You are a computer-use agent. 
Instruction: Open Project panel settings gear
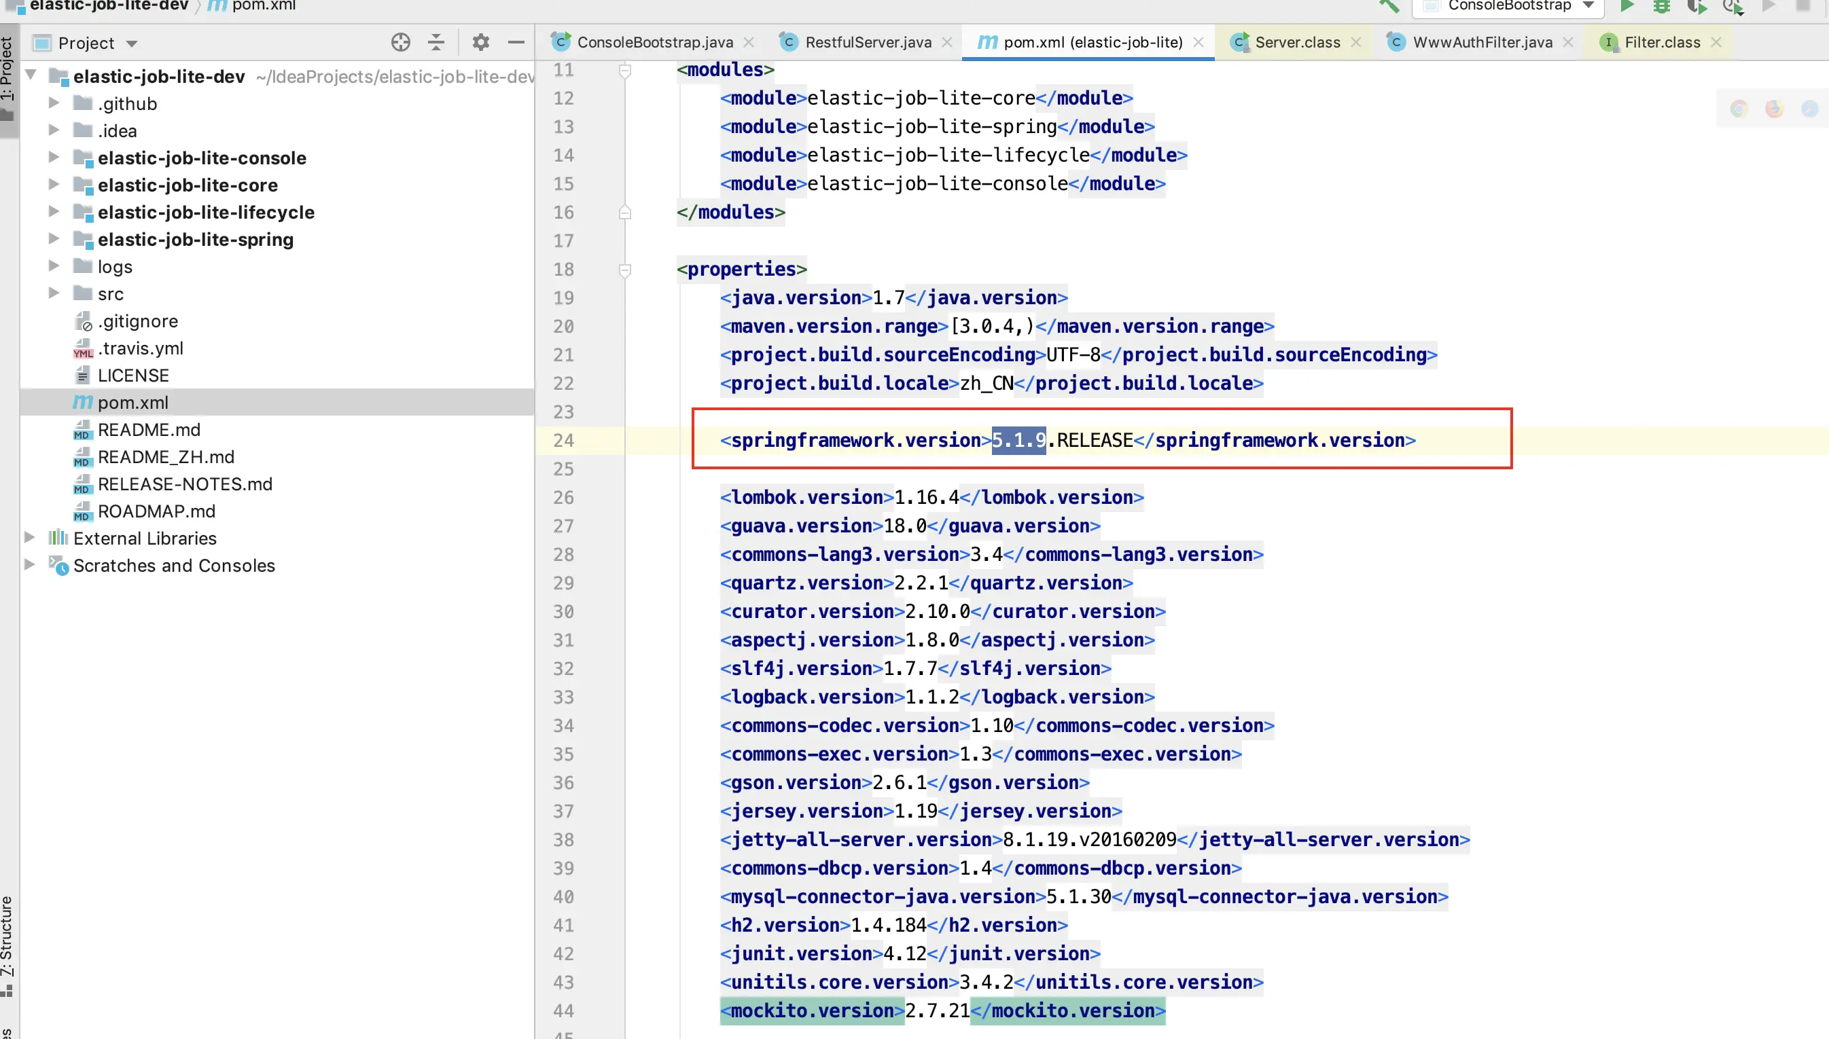480,43
